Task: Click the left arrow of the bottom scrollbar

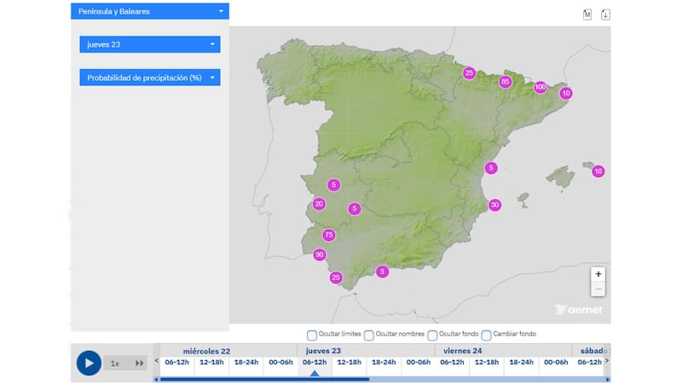Action: pos(156,380)
